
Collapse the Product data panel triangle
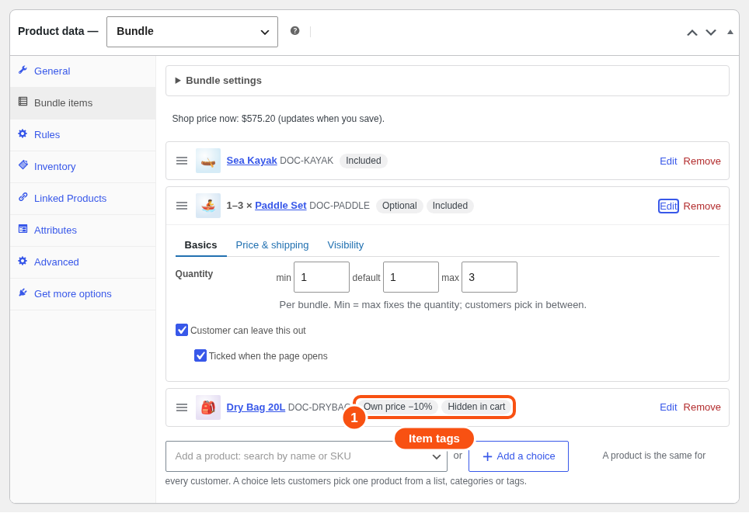pos(730,32)
